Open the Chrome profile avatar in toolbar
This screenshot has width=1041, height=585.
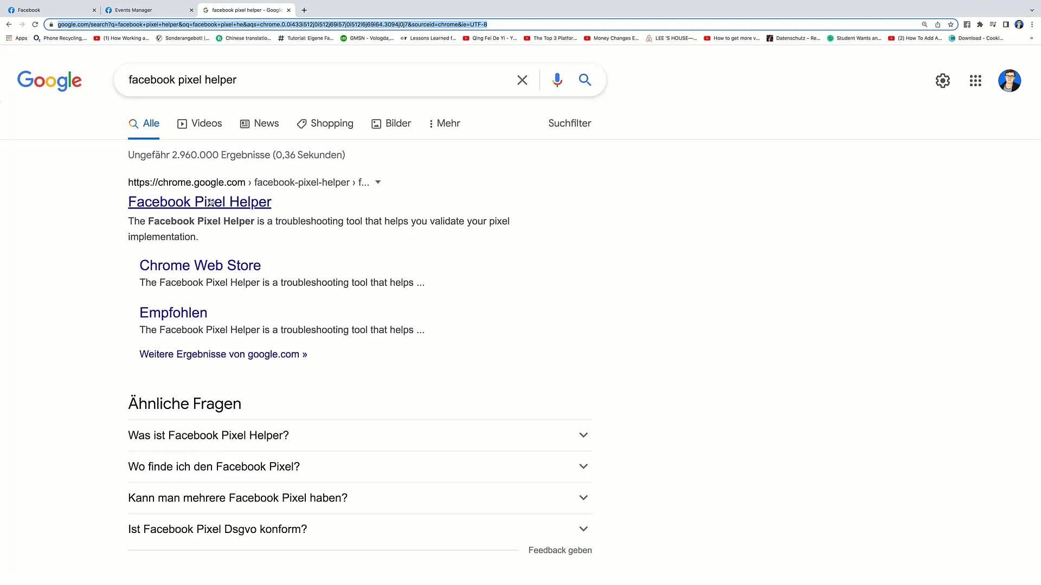click(x=1019, y=24)
